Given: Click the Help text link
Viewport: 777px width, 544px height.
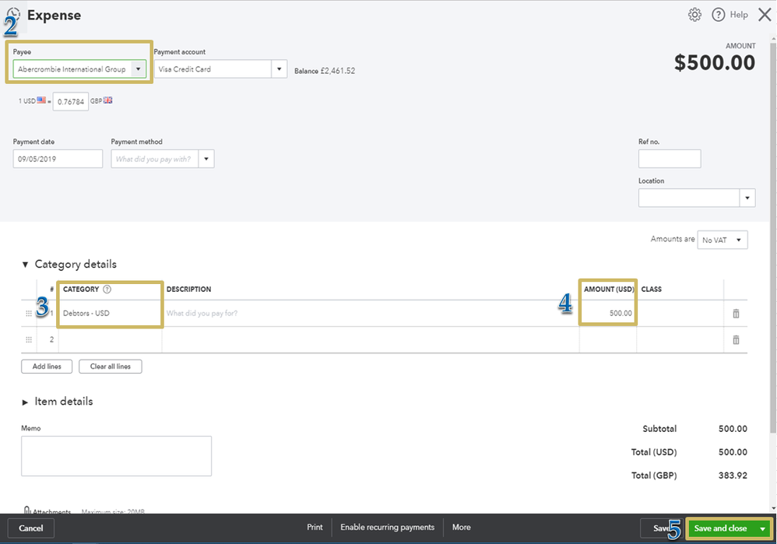Looking at the screenshot, I should pyautogui.click(x=739, y=15).
